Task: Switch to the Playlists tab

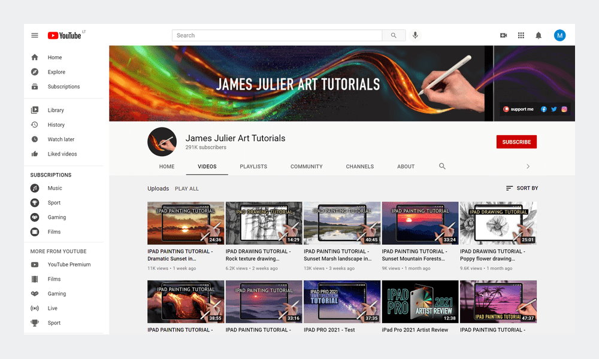Action: coord(253,166)
